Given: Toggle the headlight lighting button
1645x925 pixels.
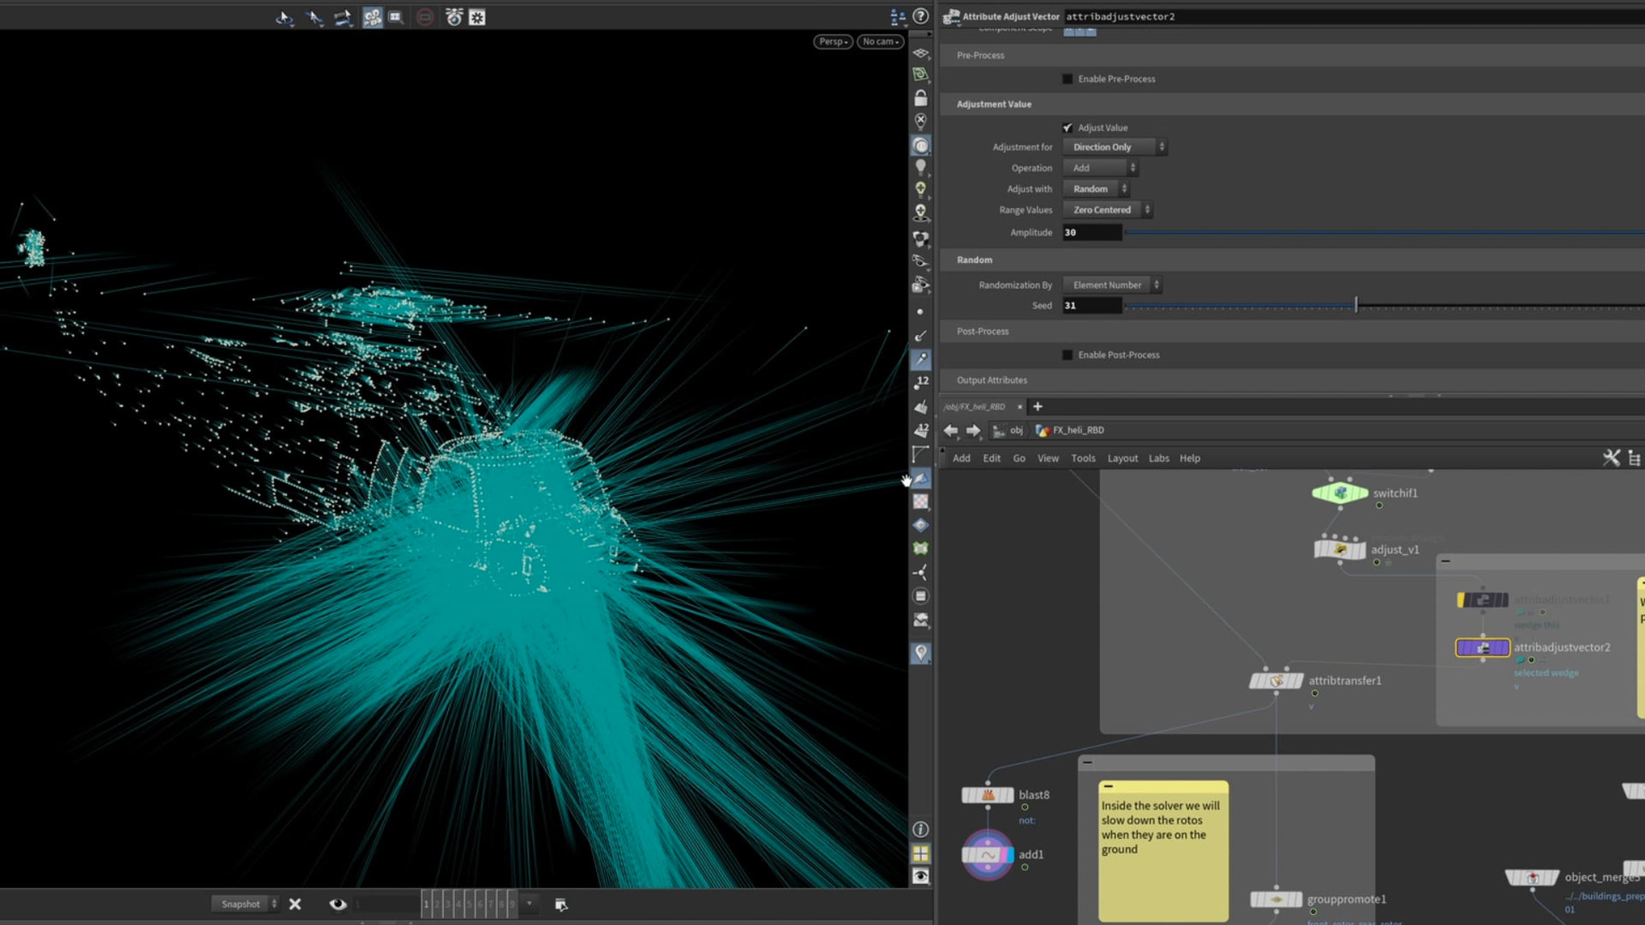Looking at the screenshot, I should click(x=921, y=145).
